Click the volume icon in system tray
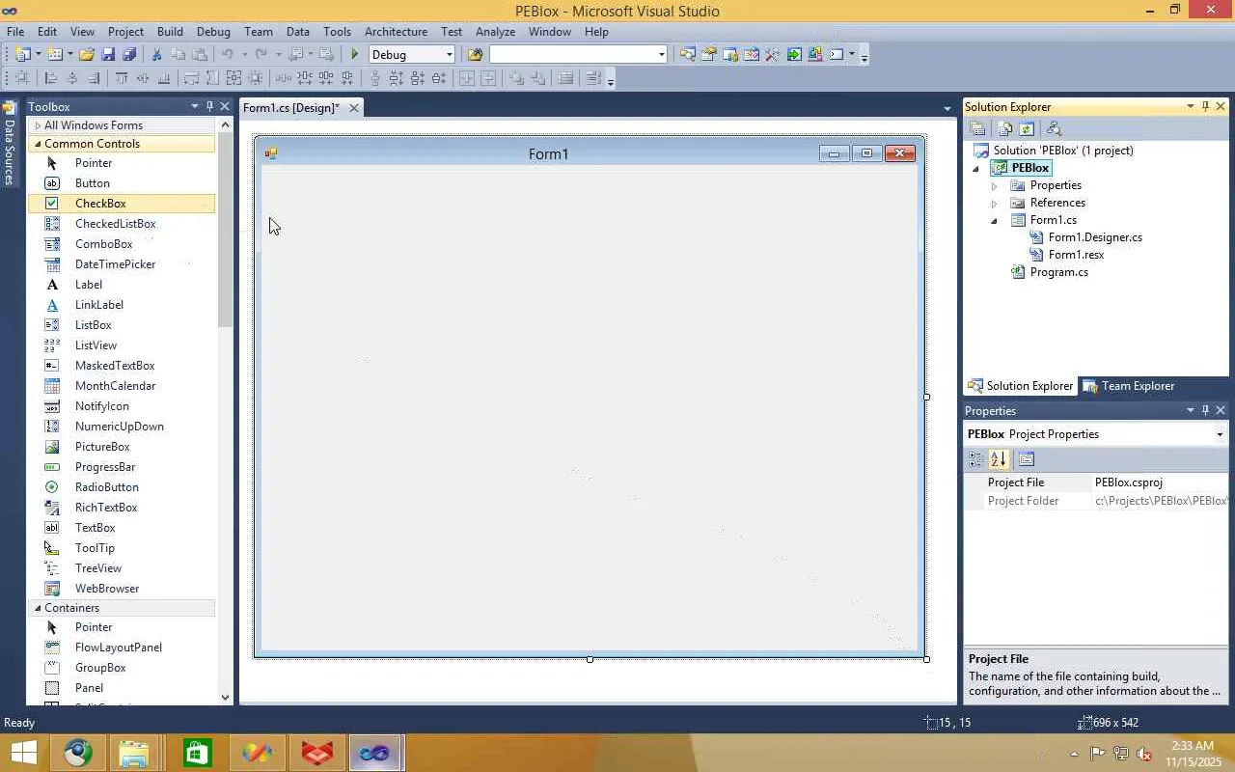The width and height of the screenshot is (1235, 772). 1144,754
